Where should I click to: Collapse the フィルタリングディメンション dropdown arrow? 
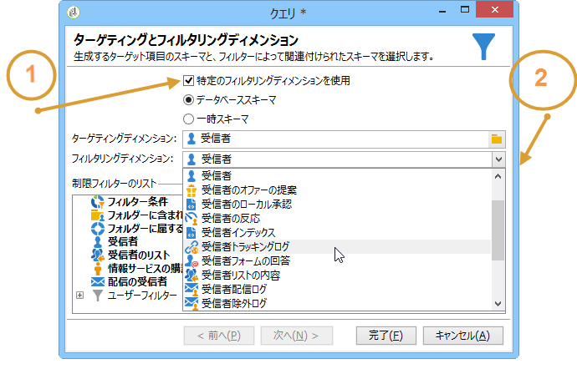coord(498,159)
